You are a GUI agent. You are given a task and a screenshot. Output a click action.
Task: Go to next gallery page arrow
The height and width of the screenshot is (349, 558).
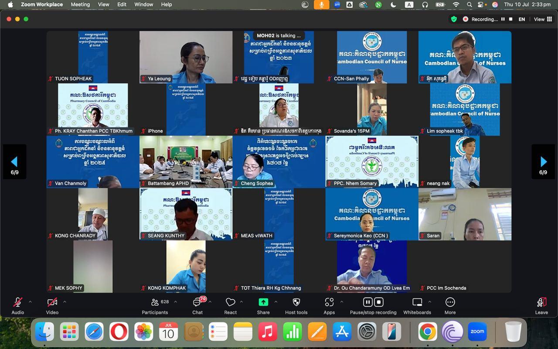[x=543, y=162]
